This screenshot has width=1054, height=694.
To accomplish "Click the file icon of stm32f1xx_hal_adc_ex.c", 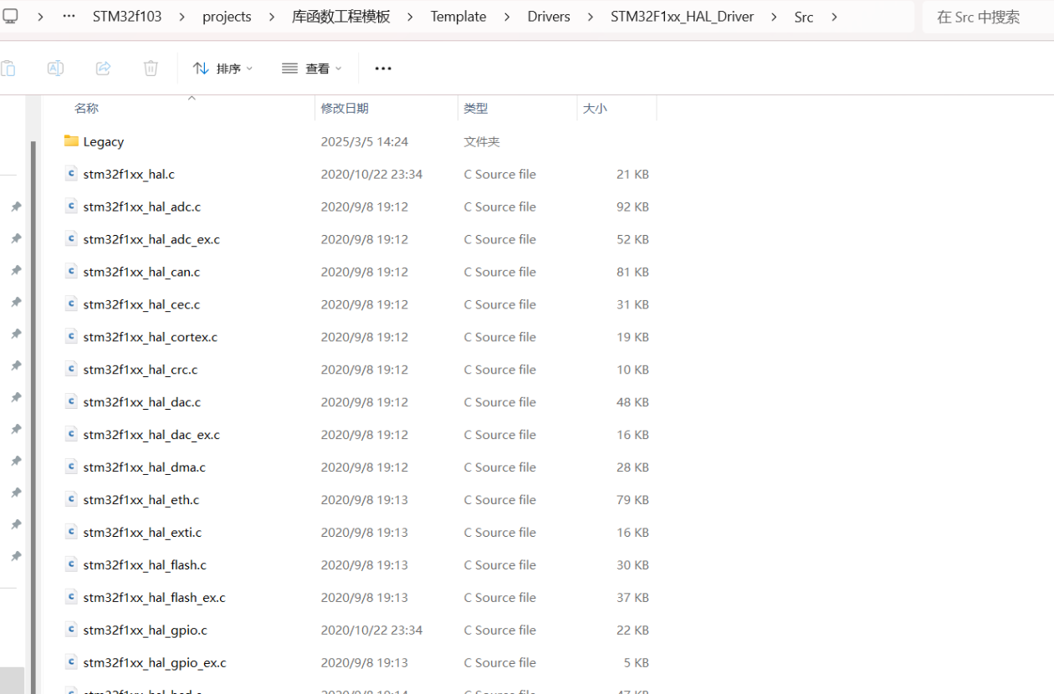I will pos(71,239).
